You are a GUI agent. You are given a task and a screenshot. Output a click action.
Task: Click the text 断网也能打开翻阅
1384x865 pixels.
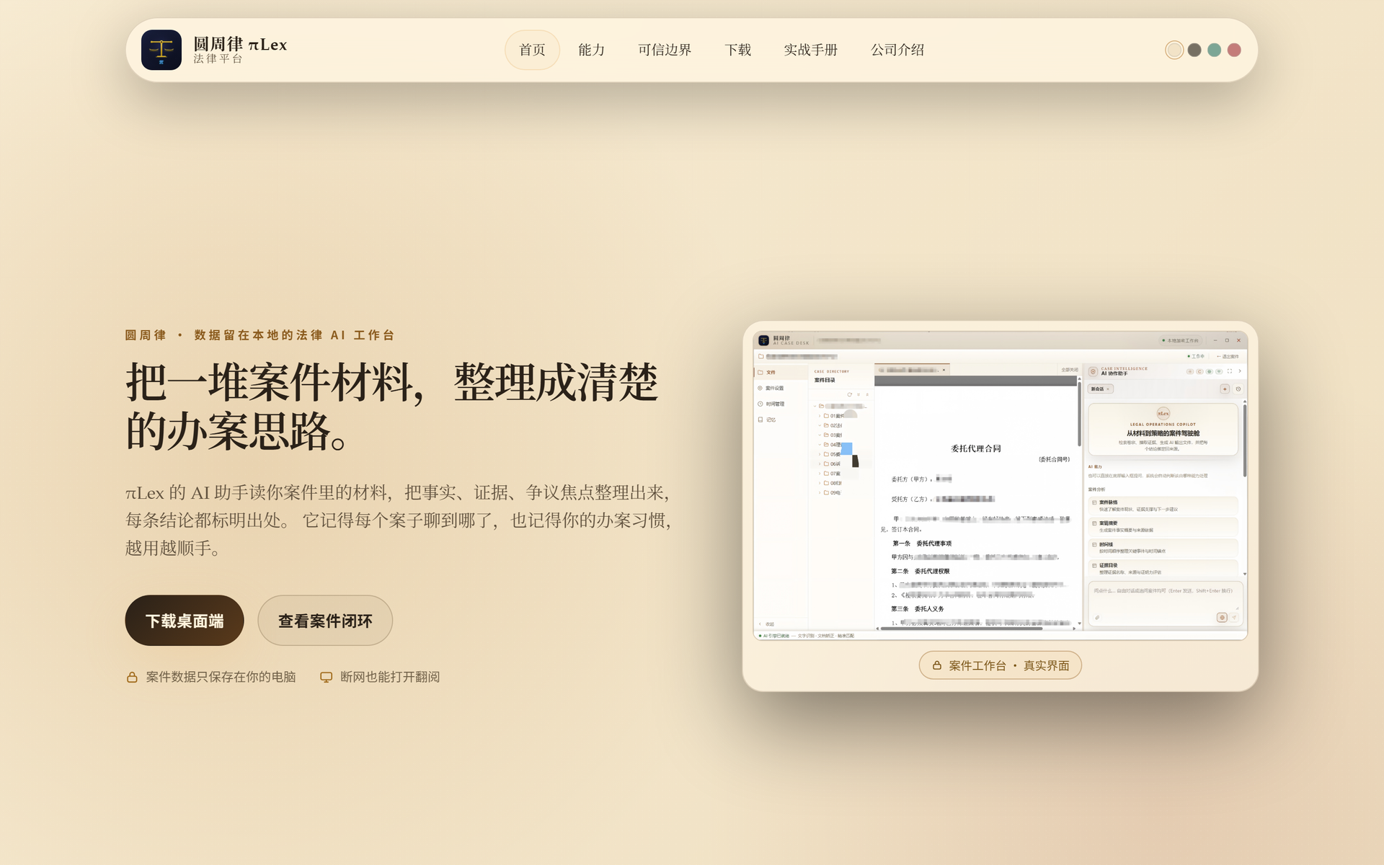pyautogui.click(x=390, y=677)
